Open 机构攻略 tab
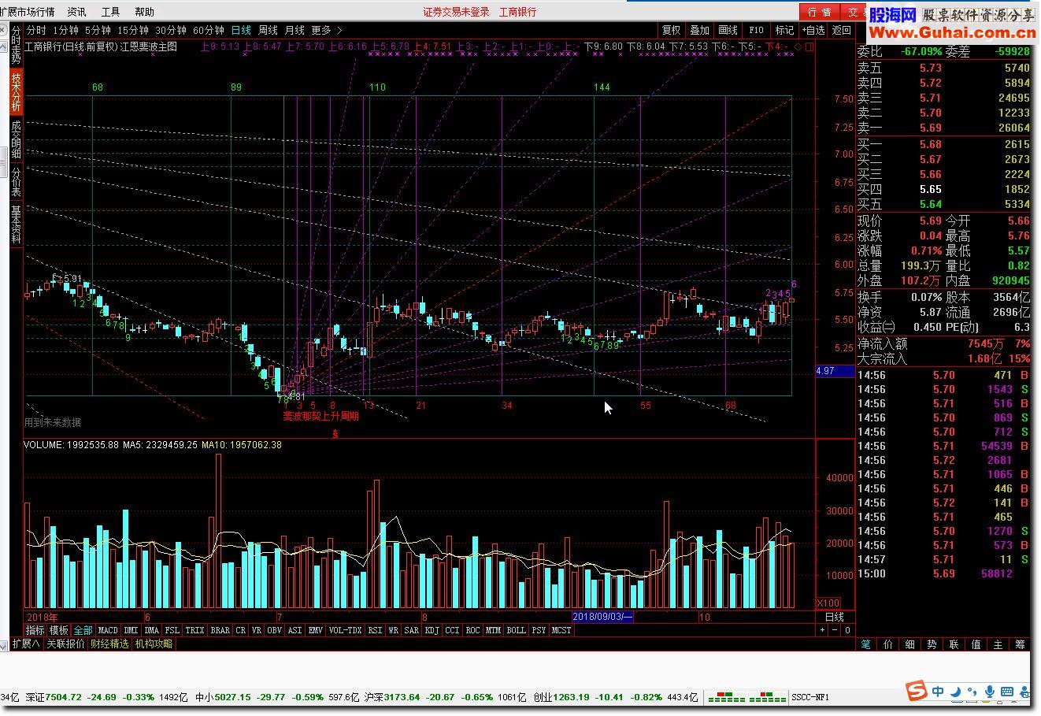Screen dimensions: 1041x716 click(x=153, y=644)
